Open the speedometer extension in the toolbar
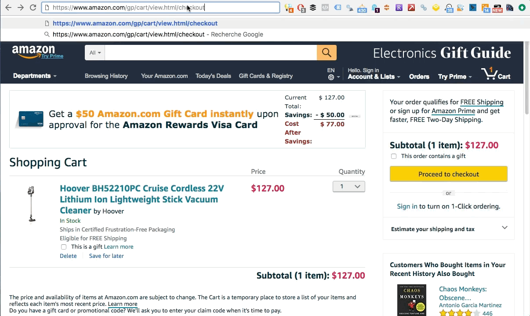Image resolution: width=530 pixels, height=316 pixels. tap(510, 7)
